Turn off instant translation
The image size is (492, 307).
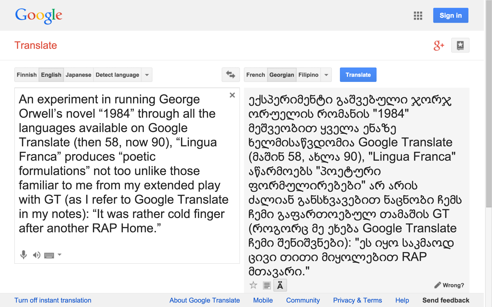click(53, 300)
